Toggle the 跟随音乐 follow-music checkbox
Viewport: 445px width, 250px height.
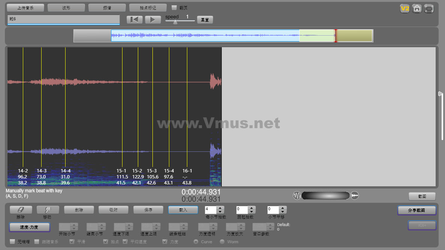pos(37,241)
